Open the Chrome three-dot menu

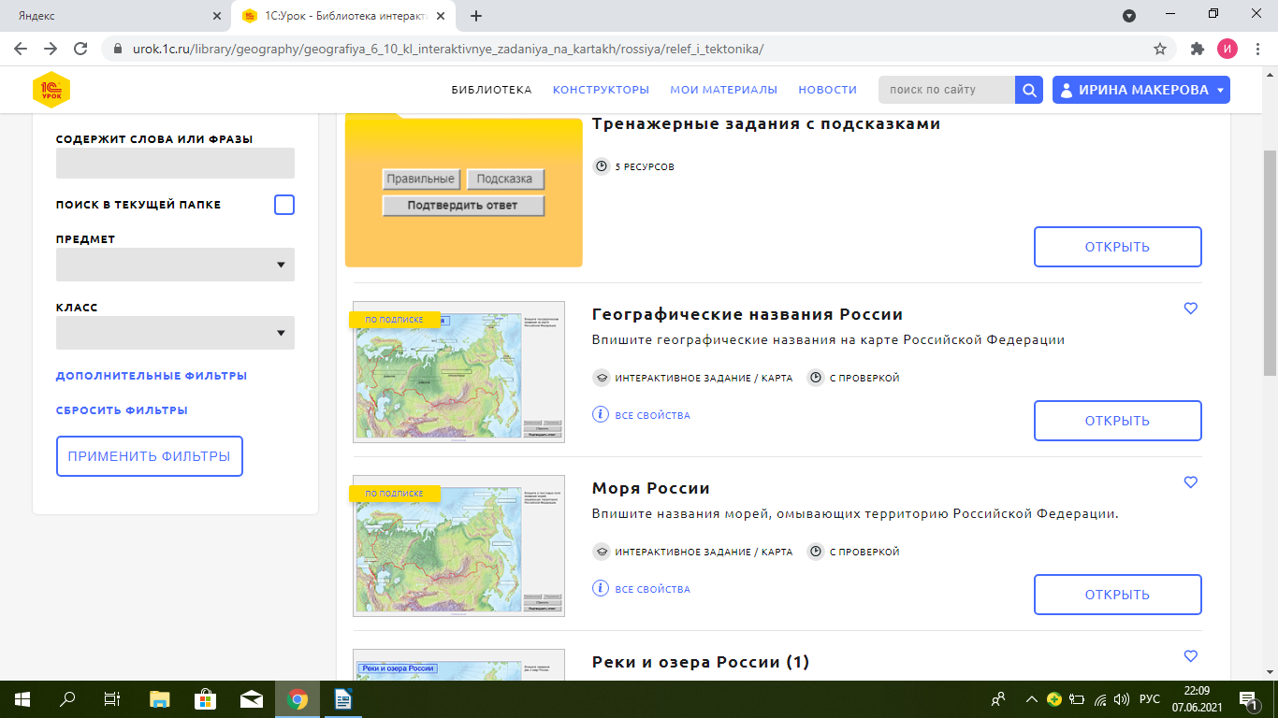click(x=1257, y=49)
